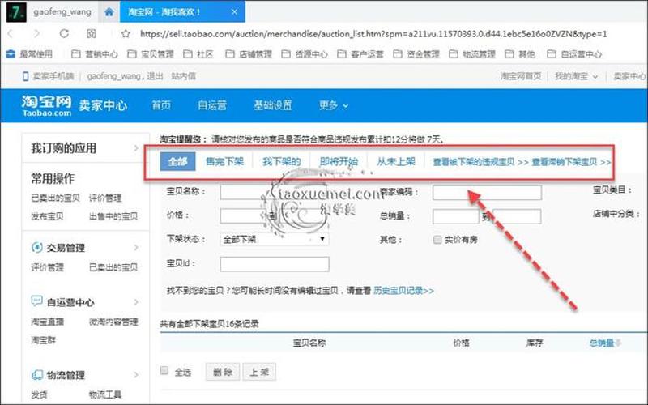This screenshot has height=405, width=648.
Task: Expand the 自运营中心 sidebar chevron
Action: pos(136,302)
